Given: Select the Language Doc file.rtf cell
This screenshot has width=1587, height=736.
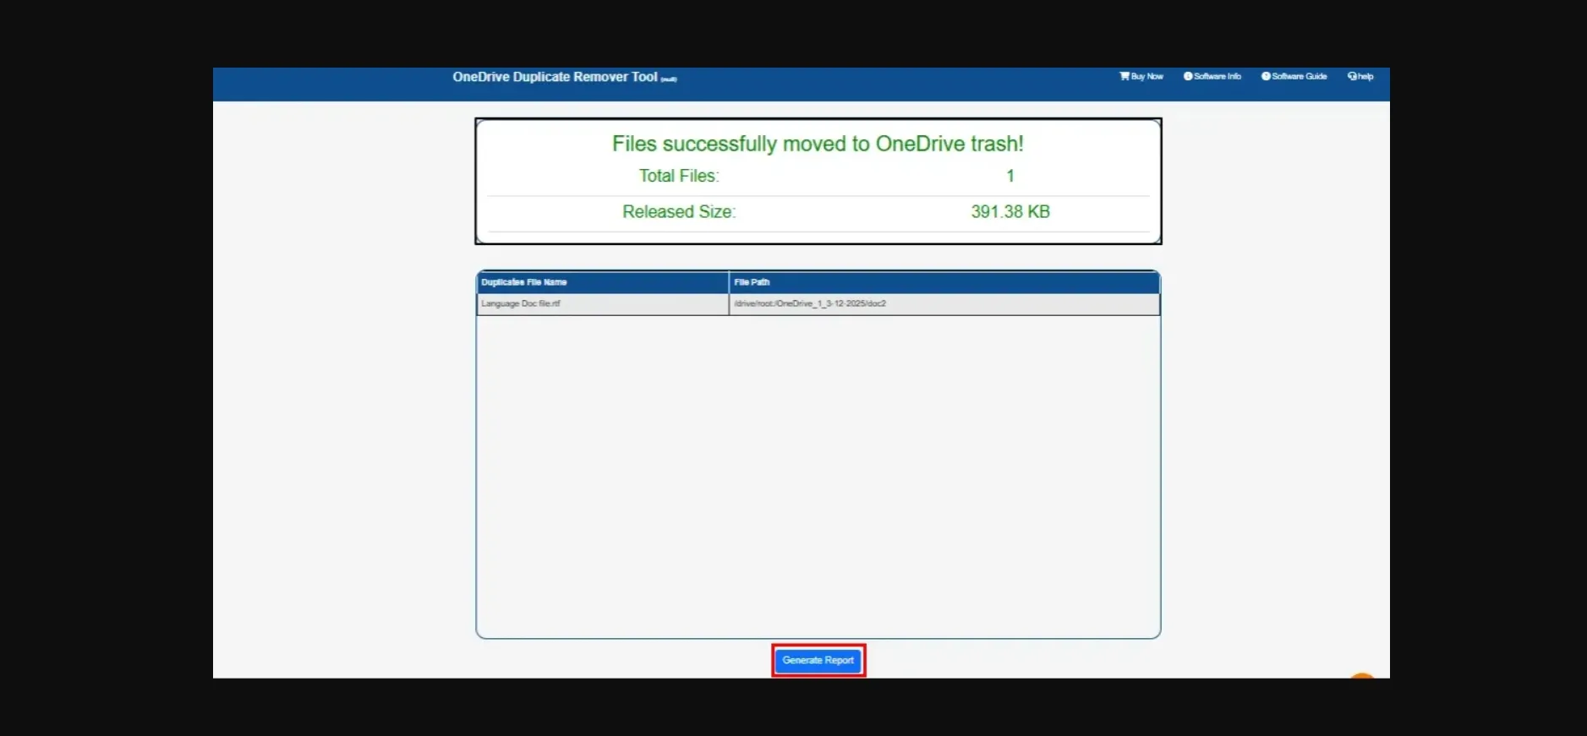Looking at the screenshot, I should [521, 303].
